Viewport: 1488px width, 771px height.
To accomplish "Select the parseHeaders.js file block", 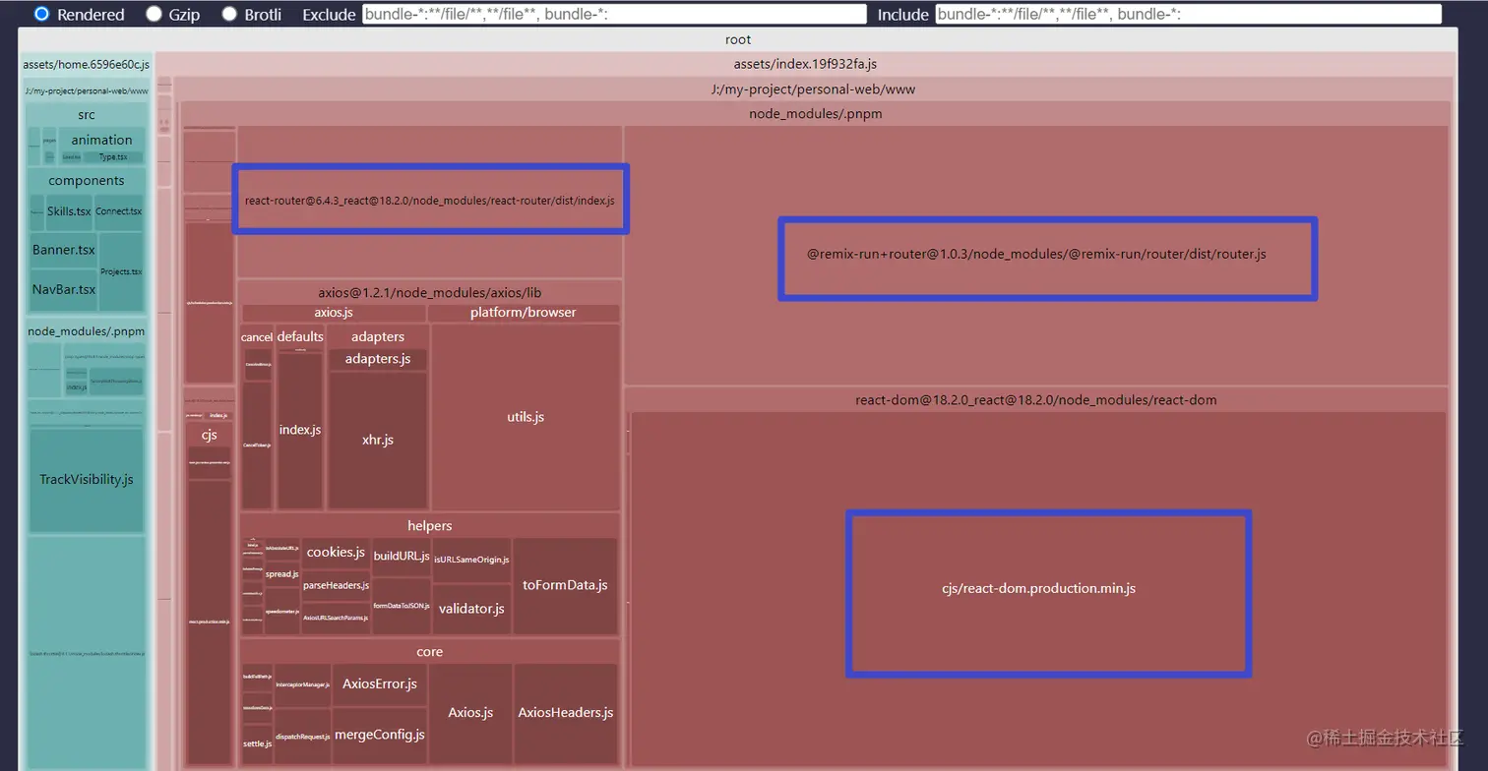I will (x=336, y=585).
